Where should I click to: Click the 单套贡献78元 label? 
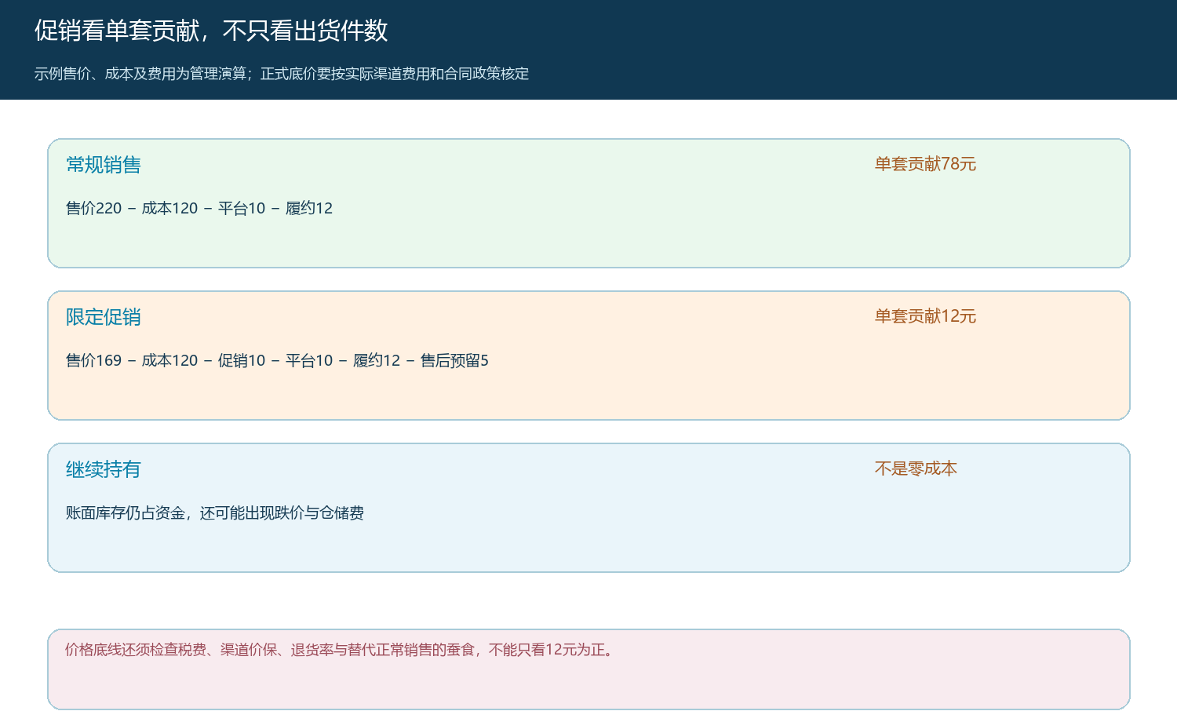pos(925,164)
